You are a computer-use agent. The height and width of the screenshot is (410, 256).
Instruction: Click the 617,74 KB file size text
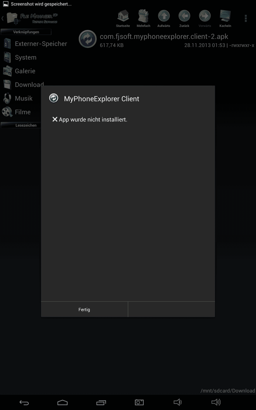click(112, 45)
